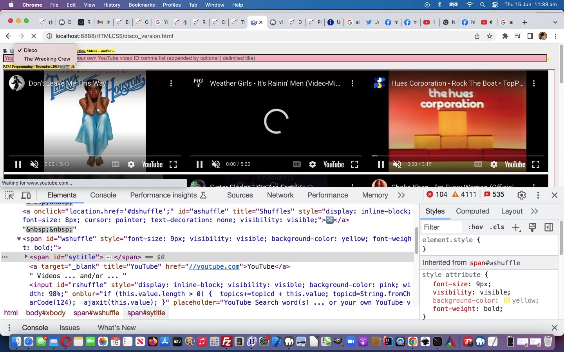The height and width of the screenshot is (352, 564).
Task: Expand the span#sytitle element node
Action: [x=26, y=257]
